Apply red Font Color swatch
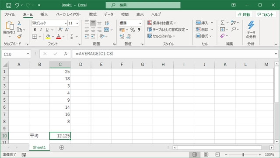The width and height of the screenshot is (280, 158). click(58, 37)
